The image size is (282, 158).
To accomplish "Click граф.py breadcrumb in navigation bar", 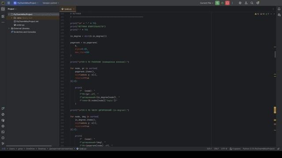I will pyautogui.click(x=81, y=149).
